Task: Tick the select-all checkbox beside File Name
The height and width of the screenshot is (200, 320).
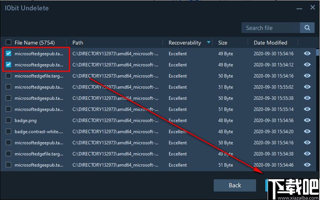Action: click(8, 42)
